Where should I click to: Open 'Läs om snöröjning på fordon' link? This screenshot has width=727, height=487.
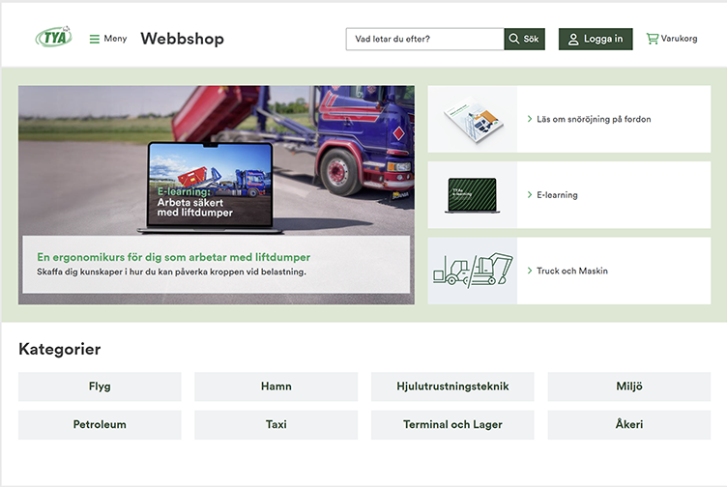point(594,119)
